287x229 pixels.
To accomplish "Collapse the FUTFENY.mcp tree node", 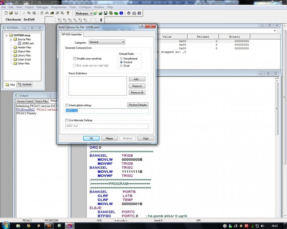I will click(6, 35).
